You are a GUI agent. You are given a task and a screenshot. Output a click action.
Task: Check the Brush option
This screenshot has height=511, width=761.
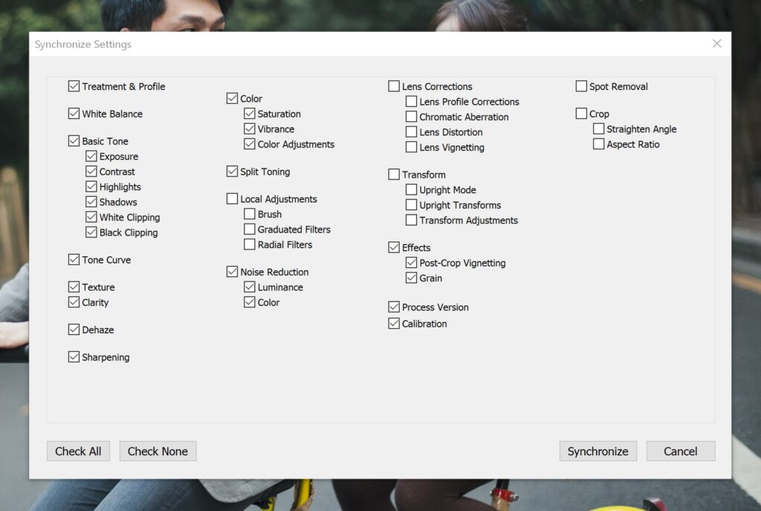[250, 214]
